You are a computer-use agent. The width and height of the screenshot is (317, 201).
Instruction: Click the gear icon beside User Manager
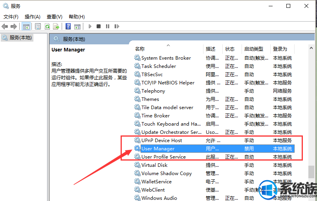[137, 148]
